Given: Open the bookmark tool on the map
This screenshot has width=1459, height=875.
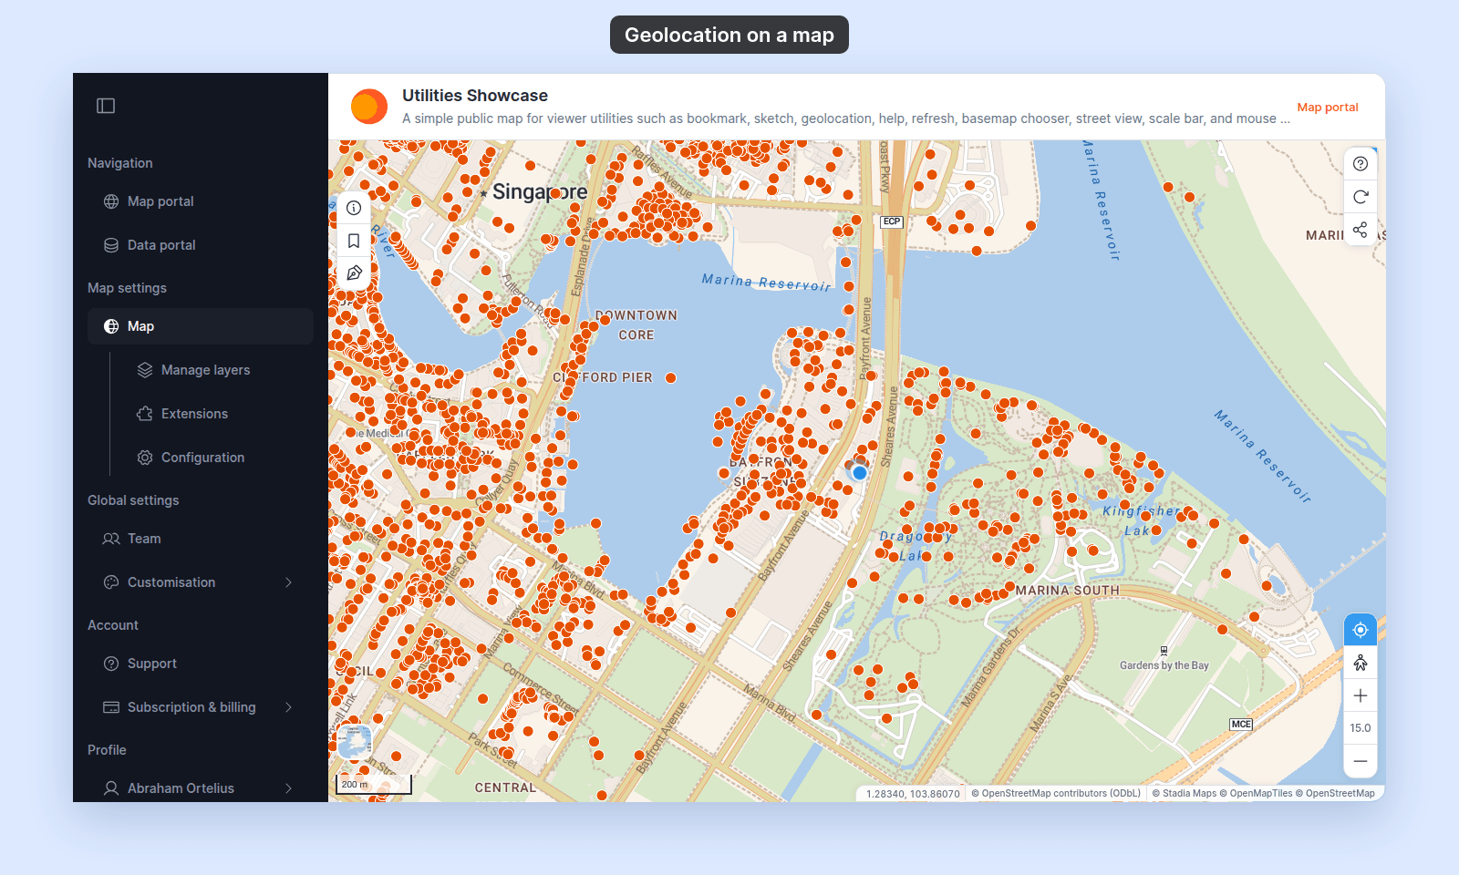Looking at the screenshot, I should (x=354, y=241).
